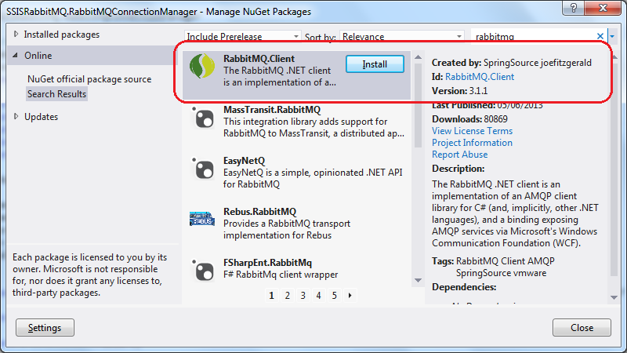Open the View License Terms link
The image size is (627, 353).
click(x=472, y=131)
